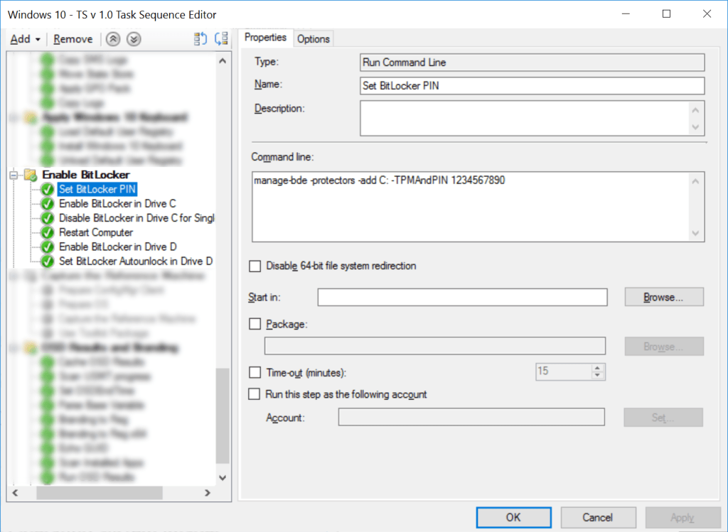Click the green check icon beside Set BitLocker PIN
This screenshot has width=728, height=532.
[x=47, y=189]
